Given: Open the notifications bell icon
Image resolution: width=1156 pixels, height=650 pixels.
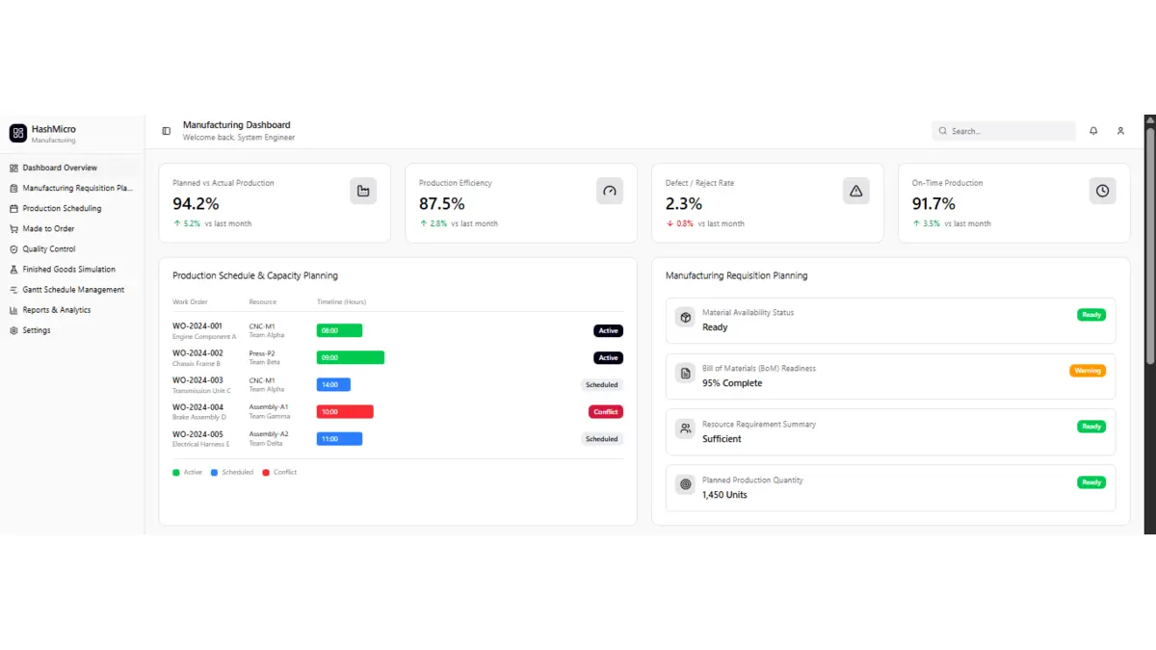Looking at the screenshot, I should [1093, 131].
